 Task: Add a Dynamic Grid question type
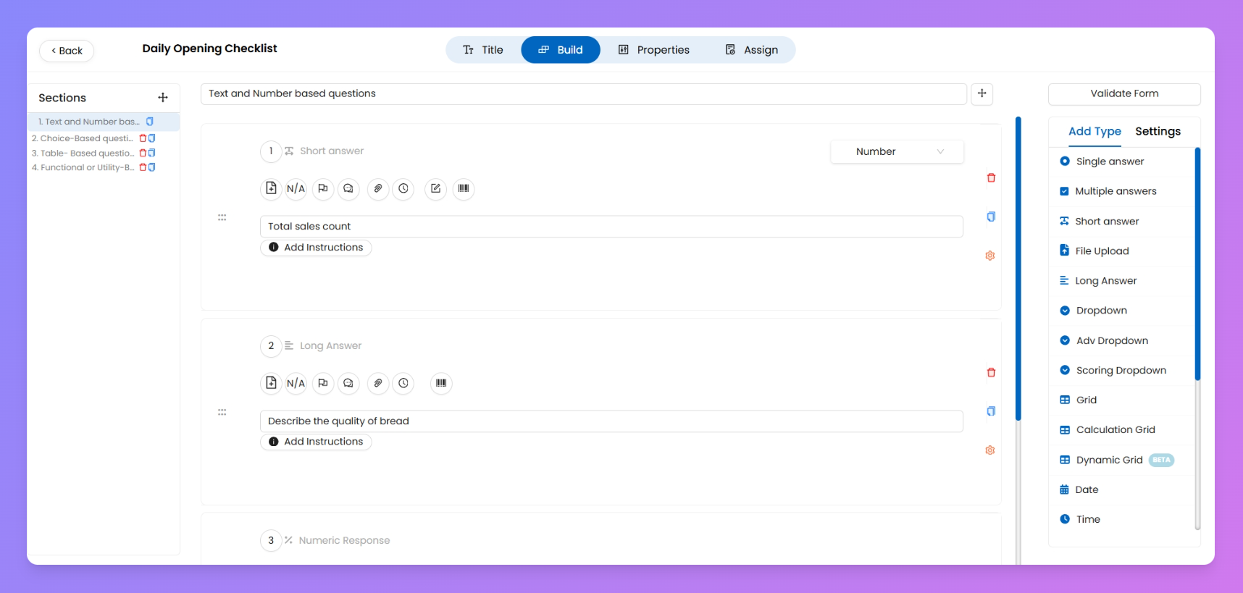pos(1121,460)
